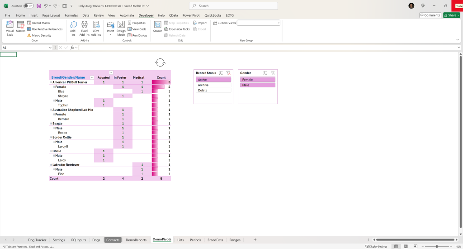463x249 pixels.
Task: Click the Custom Views icon
Action: click(x=215, y=23)
